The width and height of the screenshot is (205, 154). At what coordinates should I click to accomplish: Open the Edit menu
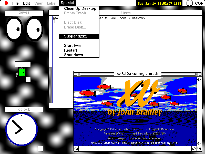tap(27, 3)
